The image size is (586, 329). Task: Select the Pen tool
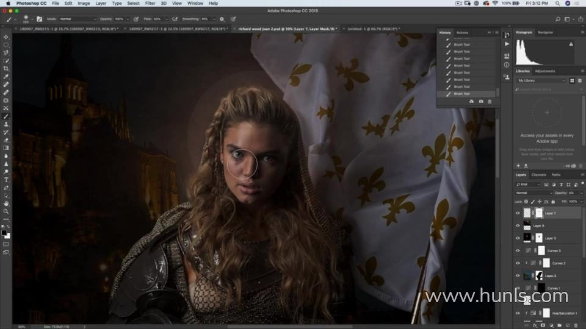pos(6,188)
